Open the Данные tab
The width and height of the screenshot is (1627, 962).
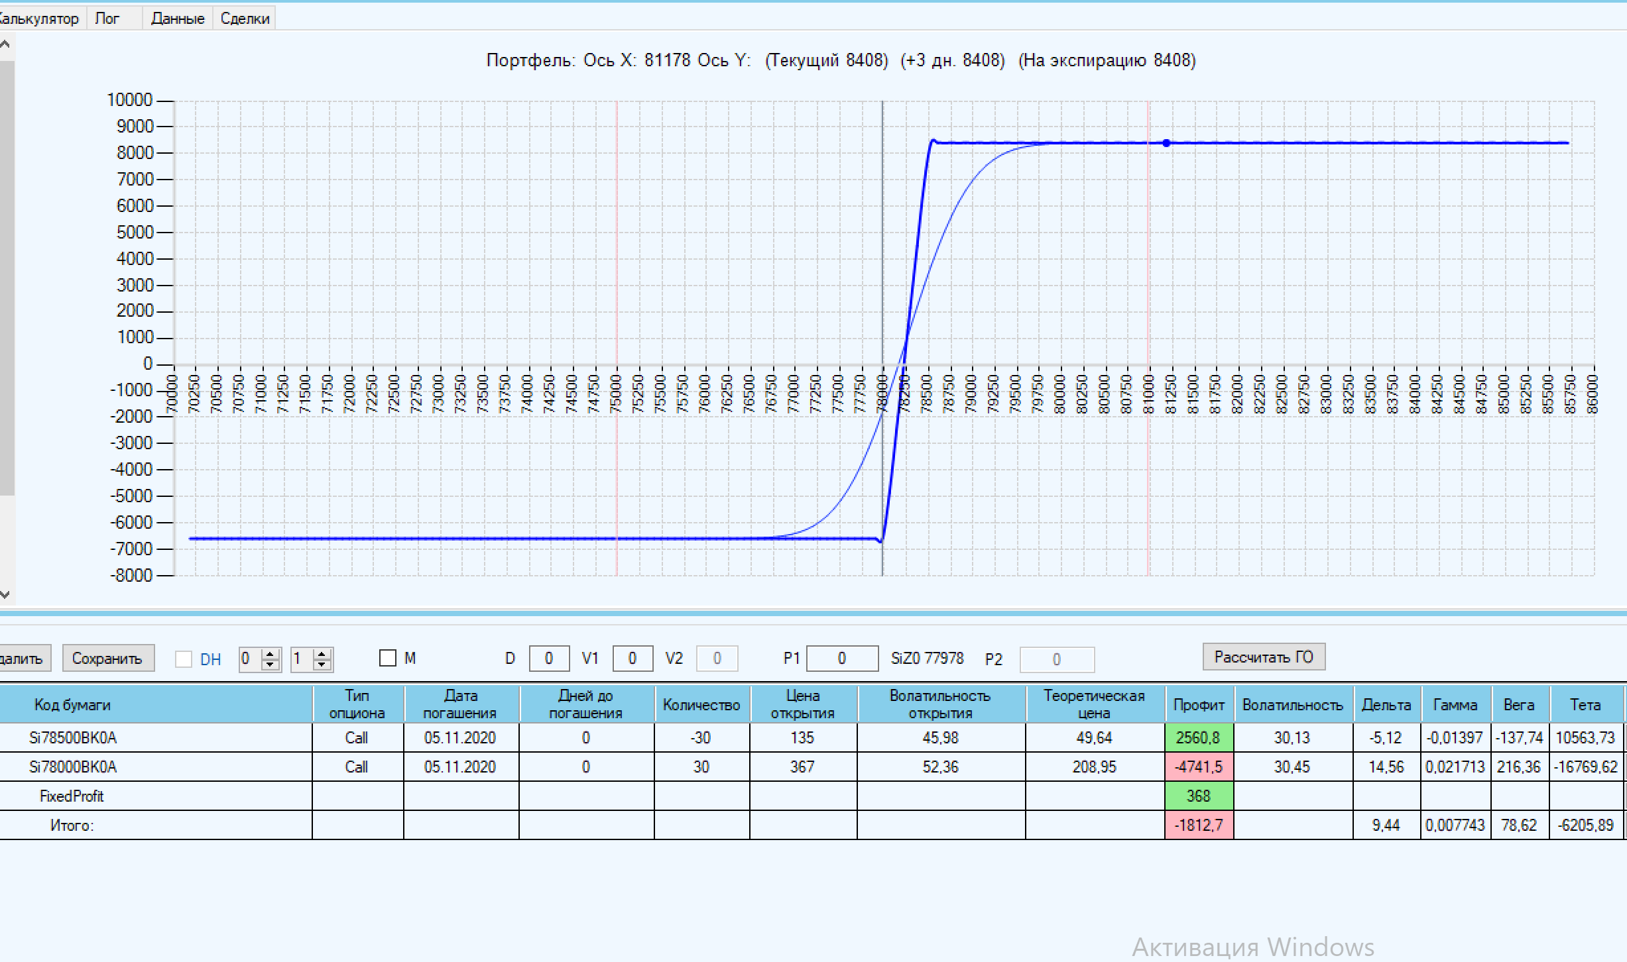pyautogui.click(x=177, y=19)
